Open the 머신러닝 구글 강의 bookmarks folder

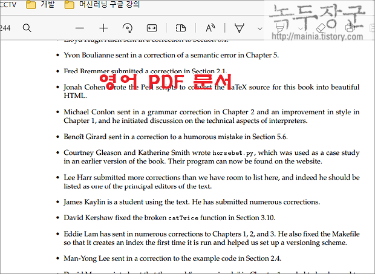point(102,5)
